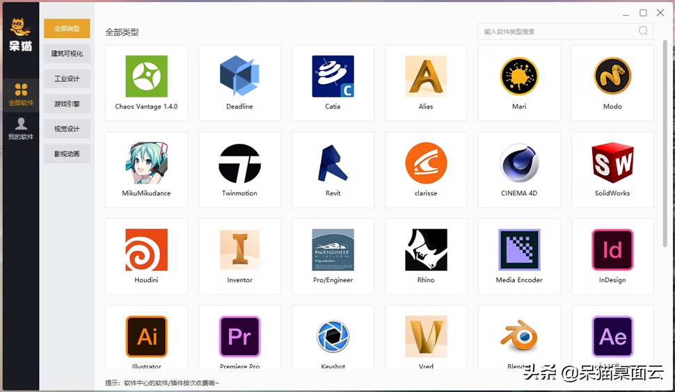Click the Rhino application icon
This screenshot has width=675, height=392.
click(426, 250)
